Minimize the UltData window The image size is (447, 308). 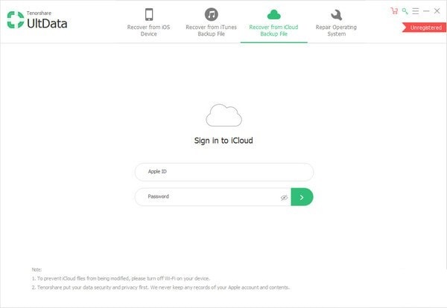pyautogui.click(x=426, y=11)
